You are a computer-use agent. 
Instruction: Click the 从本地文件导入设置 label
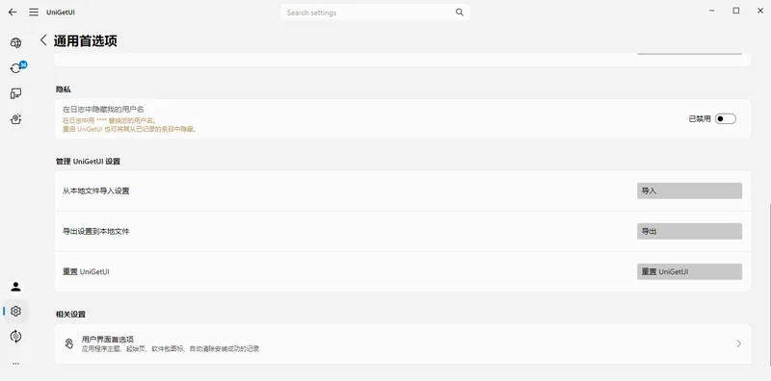tap(95, 191)
